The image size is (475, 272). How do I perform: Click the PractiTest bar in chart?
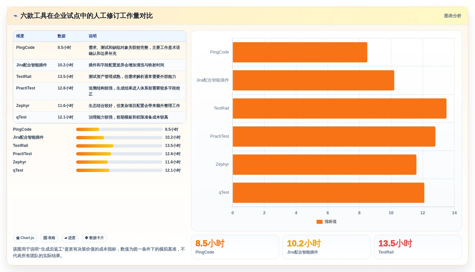pyautogui.click(x=334, y=136)
